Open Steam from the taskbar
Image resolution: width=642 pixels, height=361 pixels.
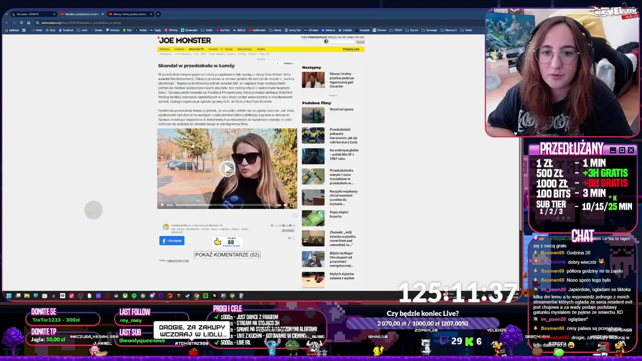[x=188, y=296]
